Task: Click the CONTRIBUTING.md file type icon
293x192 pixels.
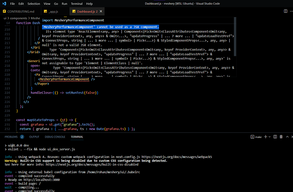Action: 5,11
